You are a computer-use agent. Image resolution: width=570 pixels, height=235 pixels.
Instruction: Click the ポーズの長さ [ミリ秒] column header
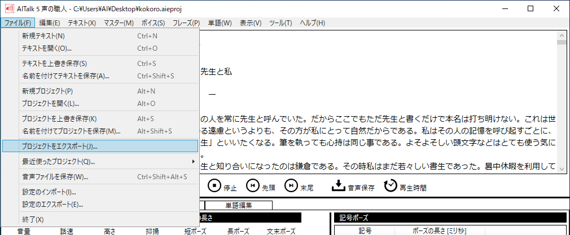click(x=440, y=230)
